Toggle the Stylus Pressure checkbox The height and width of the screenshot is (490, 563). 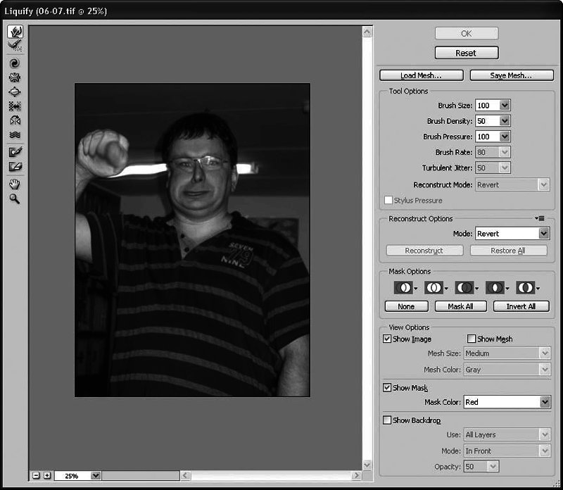(x=388, y=200)
